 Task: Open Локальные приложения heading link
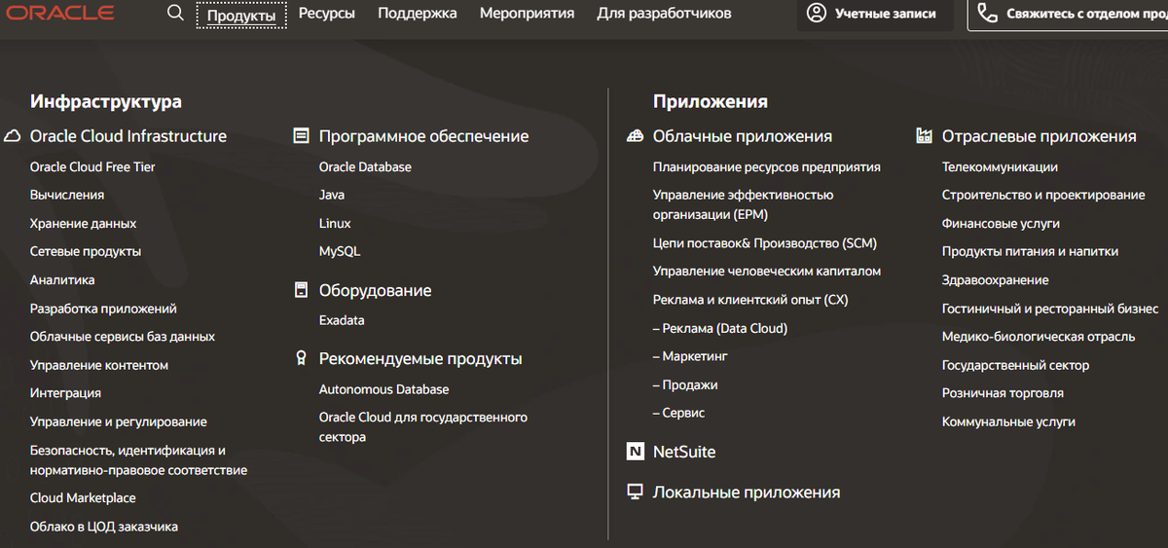coord(747,493)
